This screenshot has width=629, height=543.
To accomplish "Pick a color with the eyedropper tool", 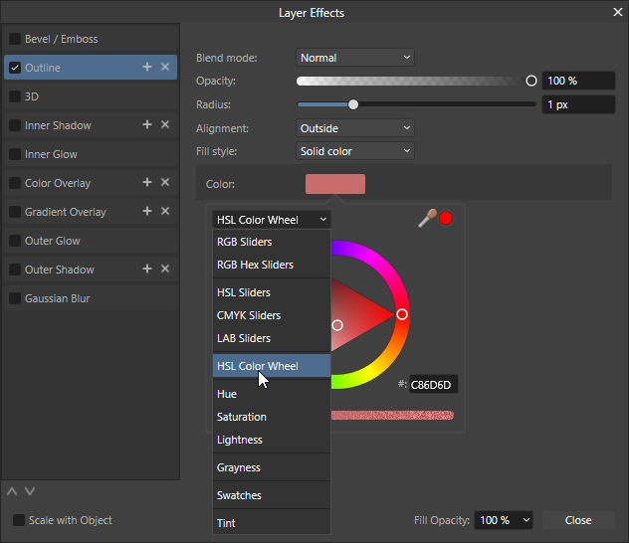I will tap(427, 219).
